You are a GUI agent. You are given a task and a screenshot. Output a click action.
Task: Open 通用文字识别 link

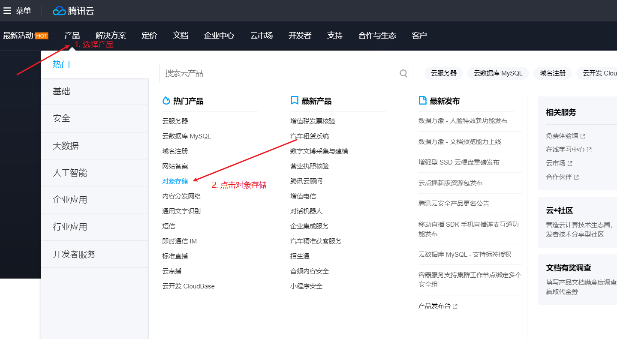pos(181,211)
